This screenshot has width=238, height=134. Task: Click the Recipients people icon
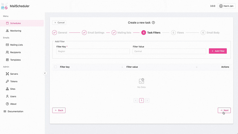pos(7,52)
